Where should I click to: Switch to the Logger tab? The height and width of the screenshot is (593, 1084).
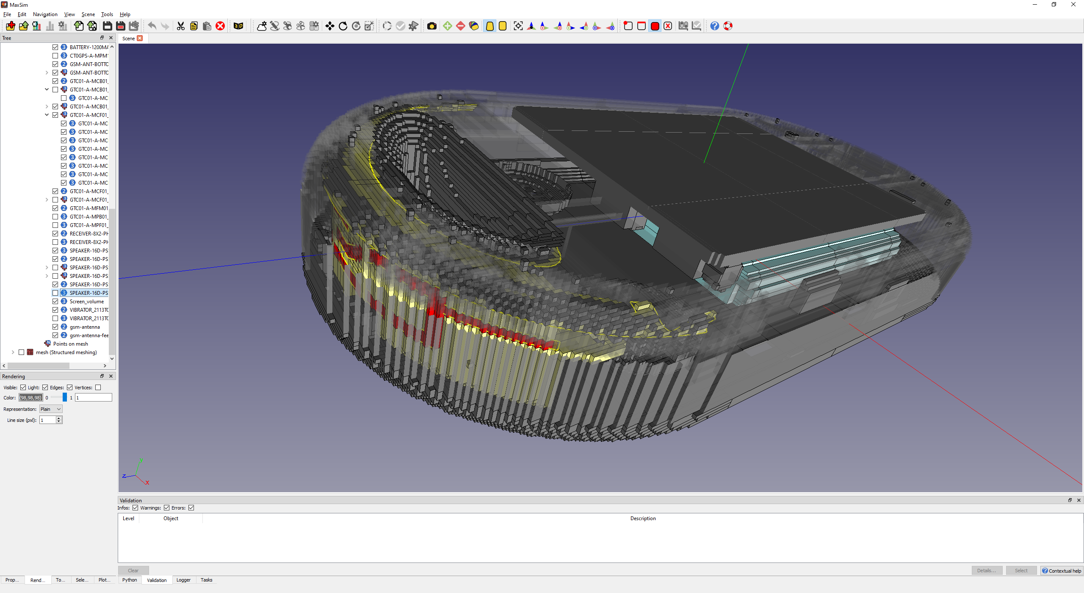coord(183,580)
